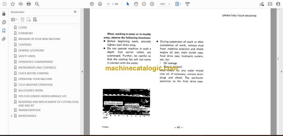The height and width of the screenshot is (136, 283).
Task: Click the find current bookmark icon
Action: tap(35, 20)
